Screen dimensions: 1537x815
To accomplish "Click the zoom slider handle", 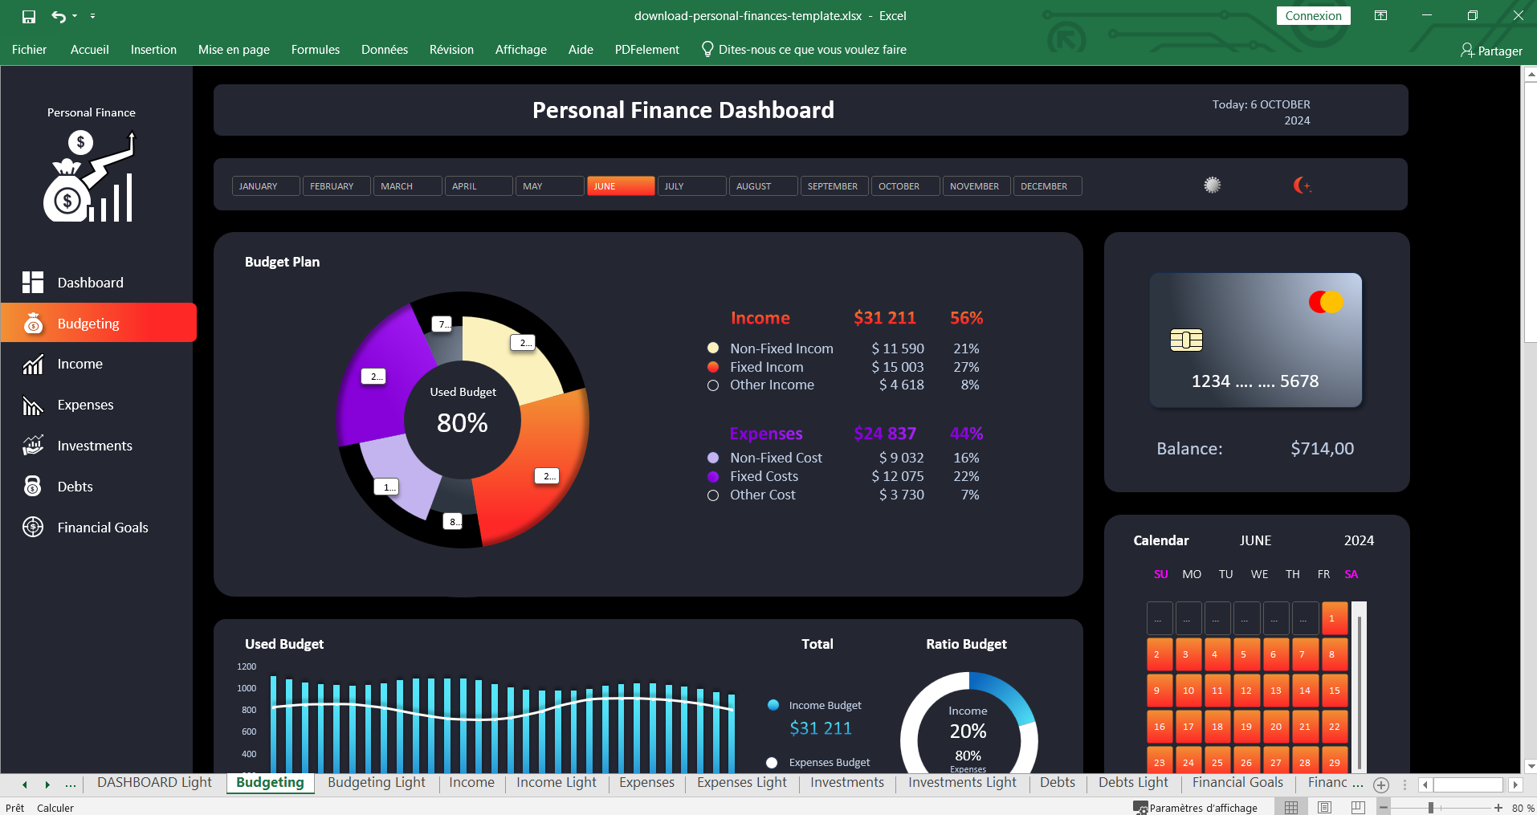I will (x=1431, y=808).
